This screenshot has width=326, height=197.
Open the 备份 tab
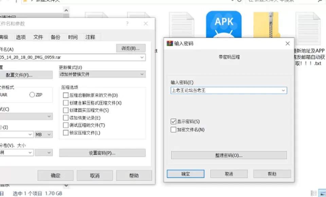pos(55,37)
